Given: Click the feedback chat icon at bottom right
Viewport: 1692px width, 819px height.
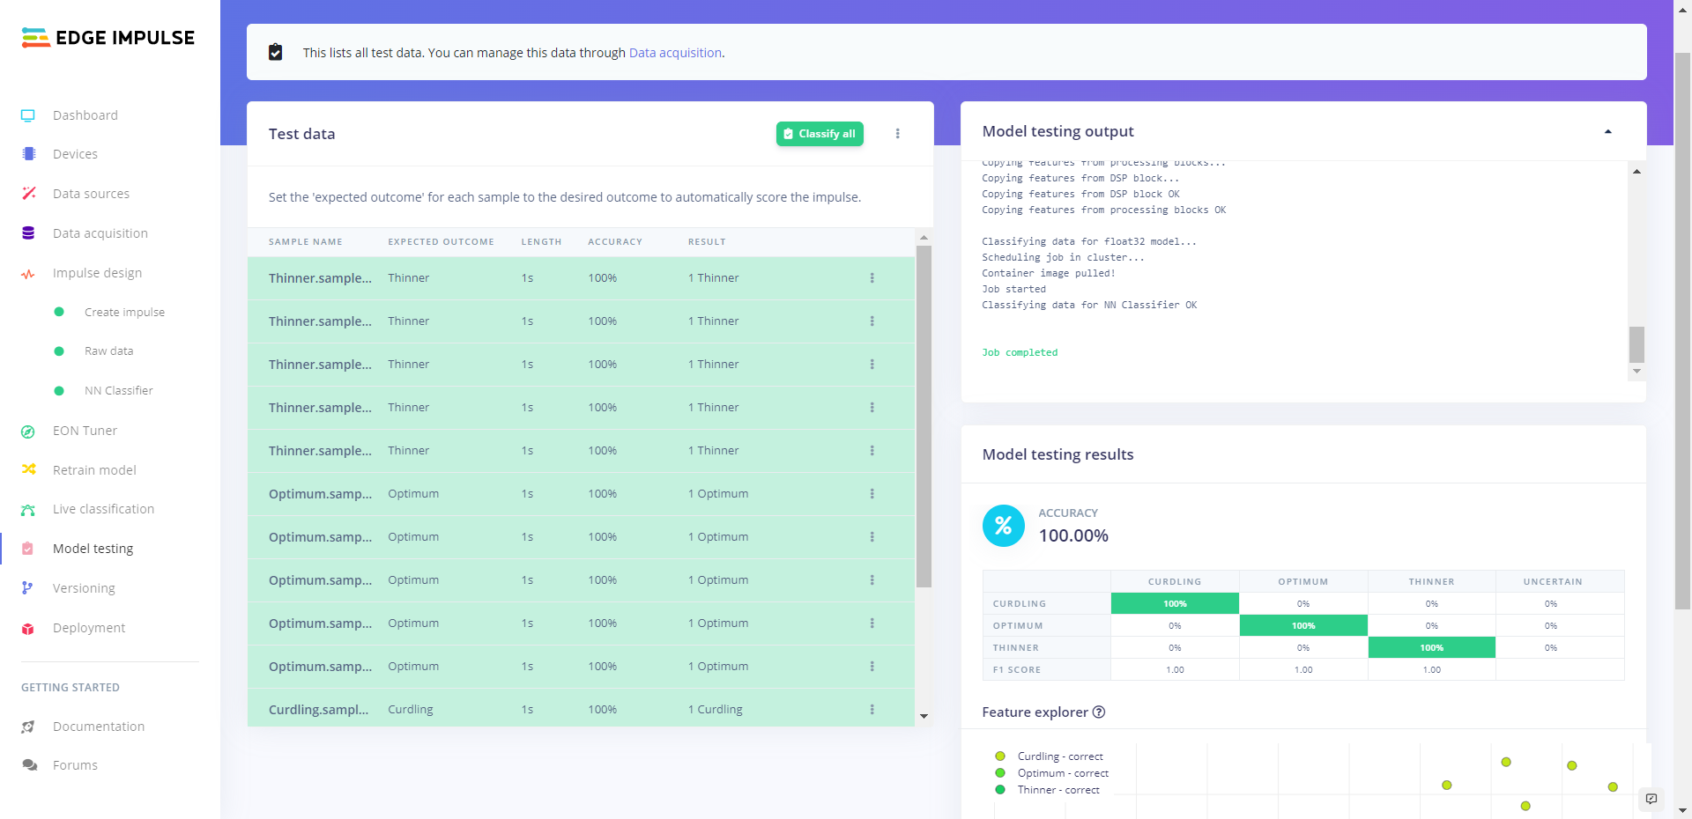Looking at the screenshot, I should click(1651, 799).
